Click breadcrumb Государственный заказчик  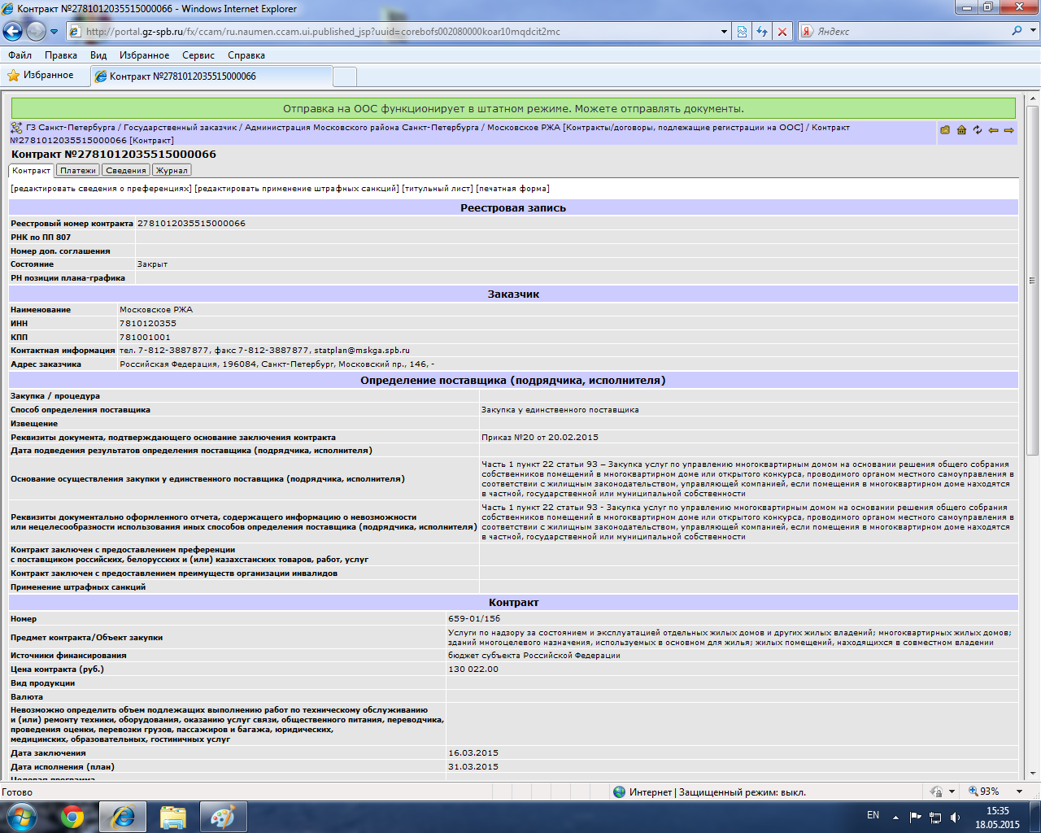coord(181,128)
